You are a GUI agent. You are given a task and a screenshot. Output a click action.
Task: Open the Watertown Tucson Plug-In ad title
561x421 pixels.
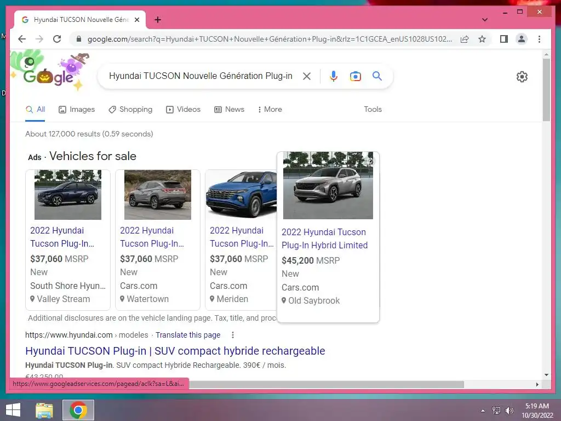[152, 237]
